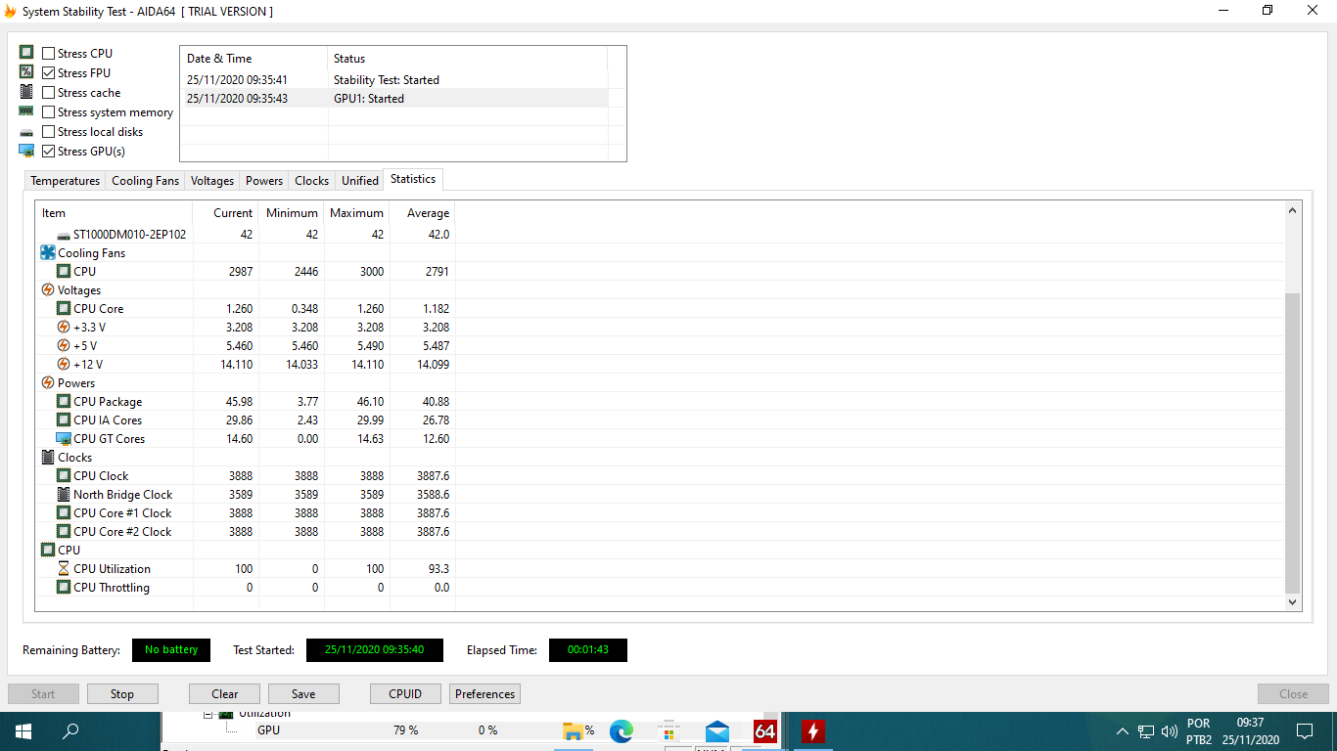
Task: Click the hourglass icon beside CPU Utilization
Action: pyautogui.click(x=64, y=568)
